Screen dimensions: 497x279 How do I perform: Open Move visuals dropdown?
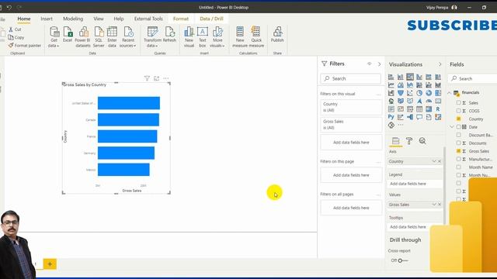click(217, 36)
